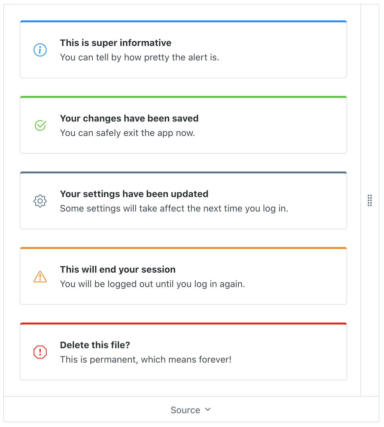Click 'This is permanent' description text
Image resolution: width=384 pixels, height=427 pixels.
pos(146,360)
